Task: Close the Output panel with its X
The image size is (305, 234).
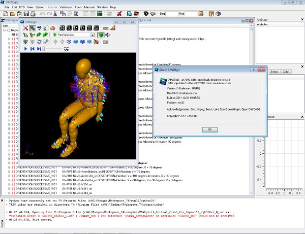Action: (x=2, y=200)
